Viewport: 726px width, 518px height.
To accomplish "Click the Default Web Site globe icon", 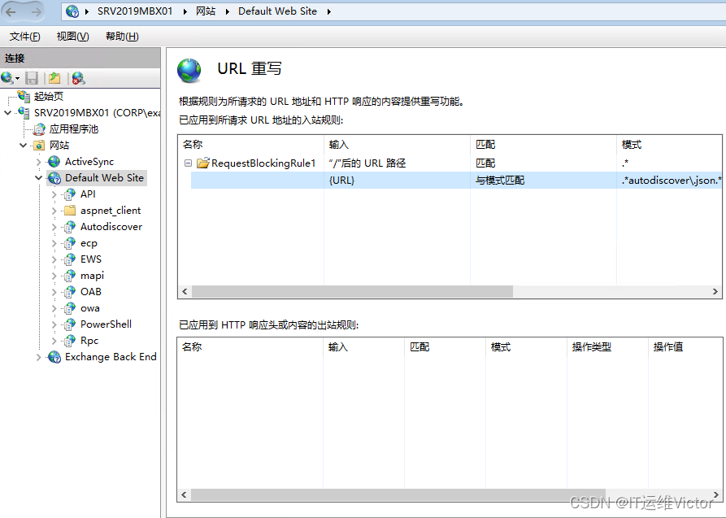I will click(x=54, y=178).
